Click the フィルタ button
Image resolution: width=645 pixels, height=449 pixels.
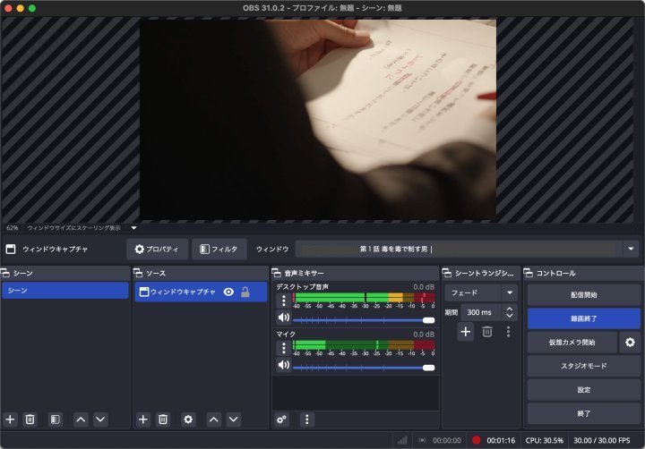pos(219,249)
